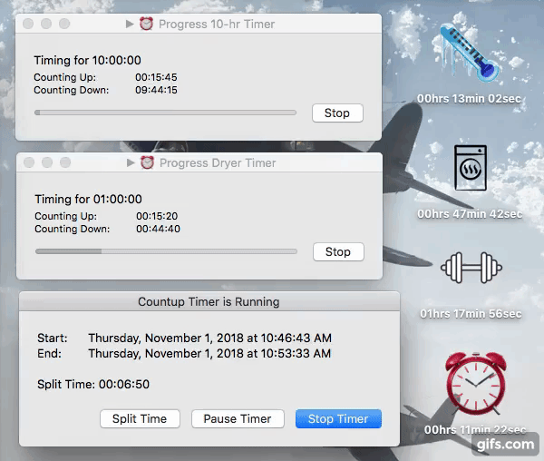Close the Progress Dryer Timer window

29,162
